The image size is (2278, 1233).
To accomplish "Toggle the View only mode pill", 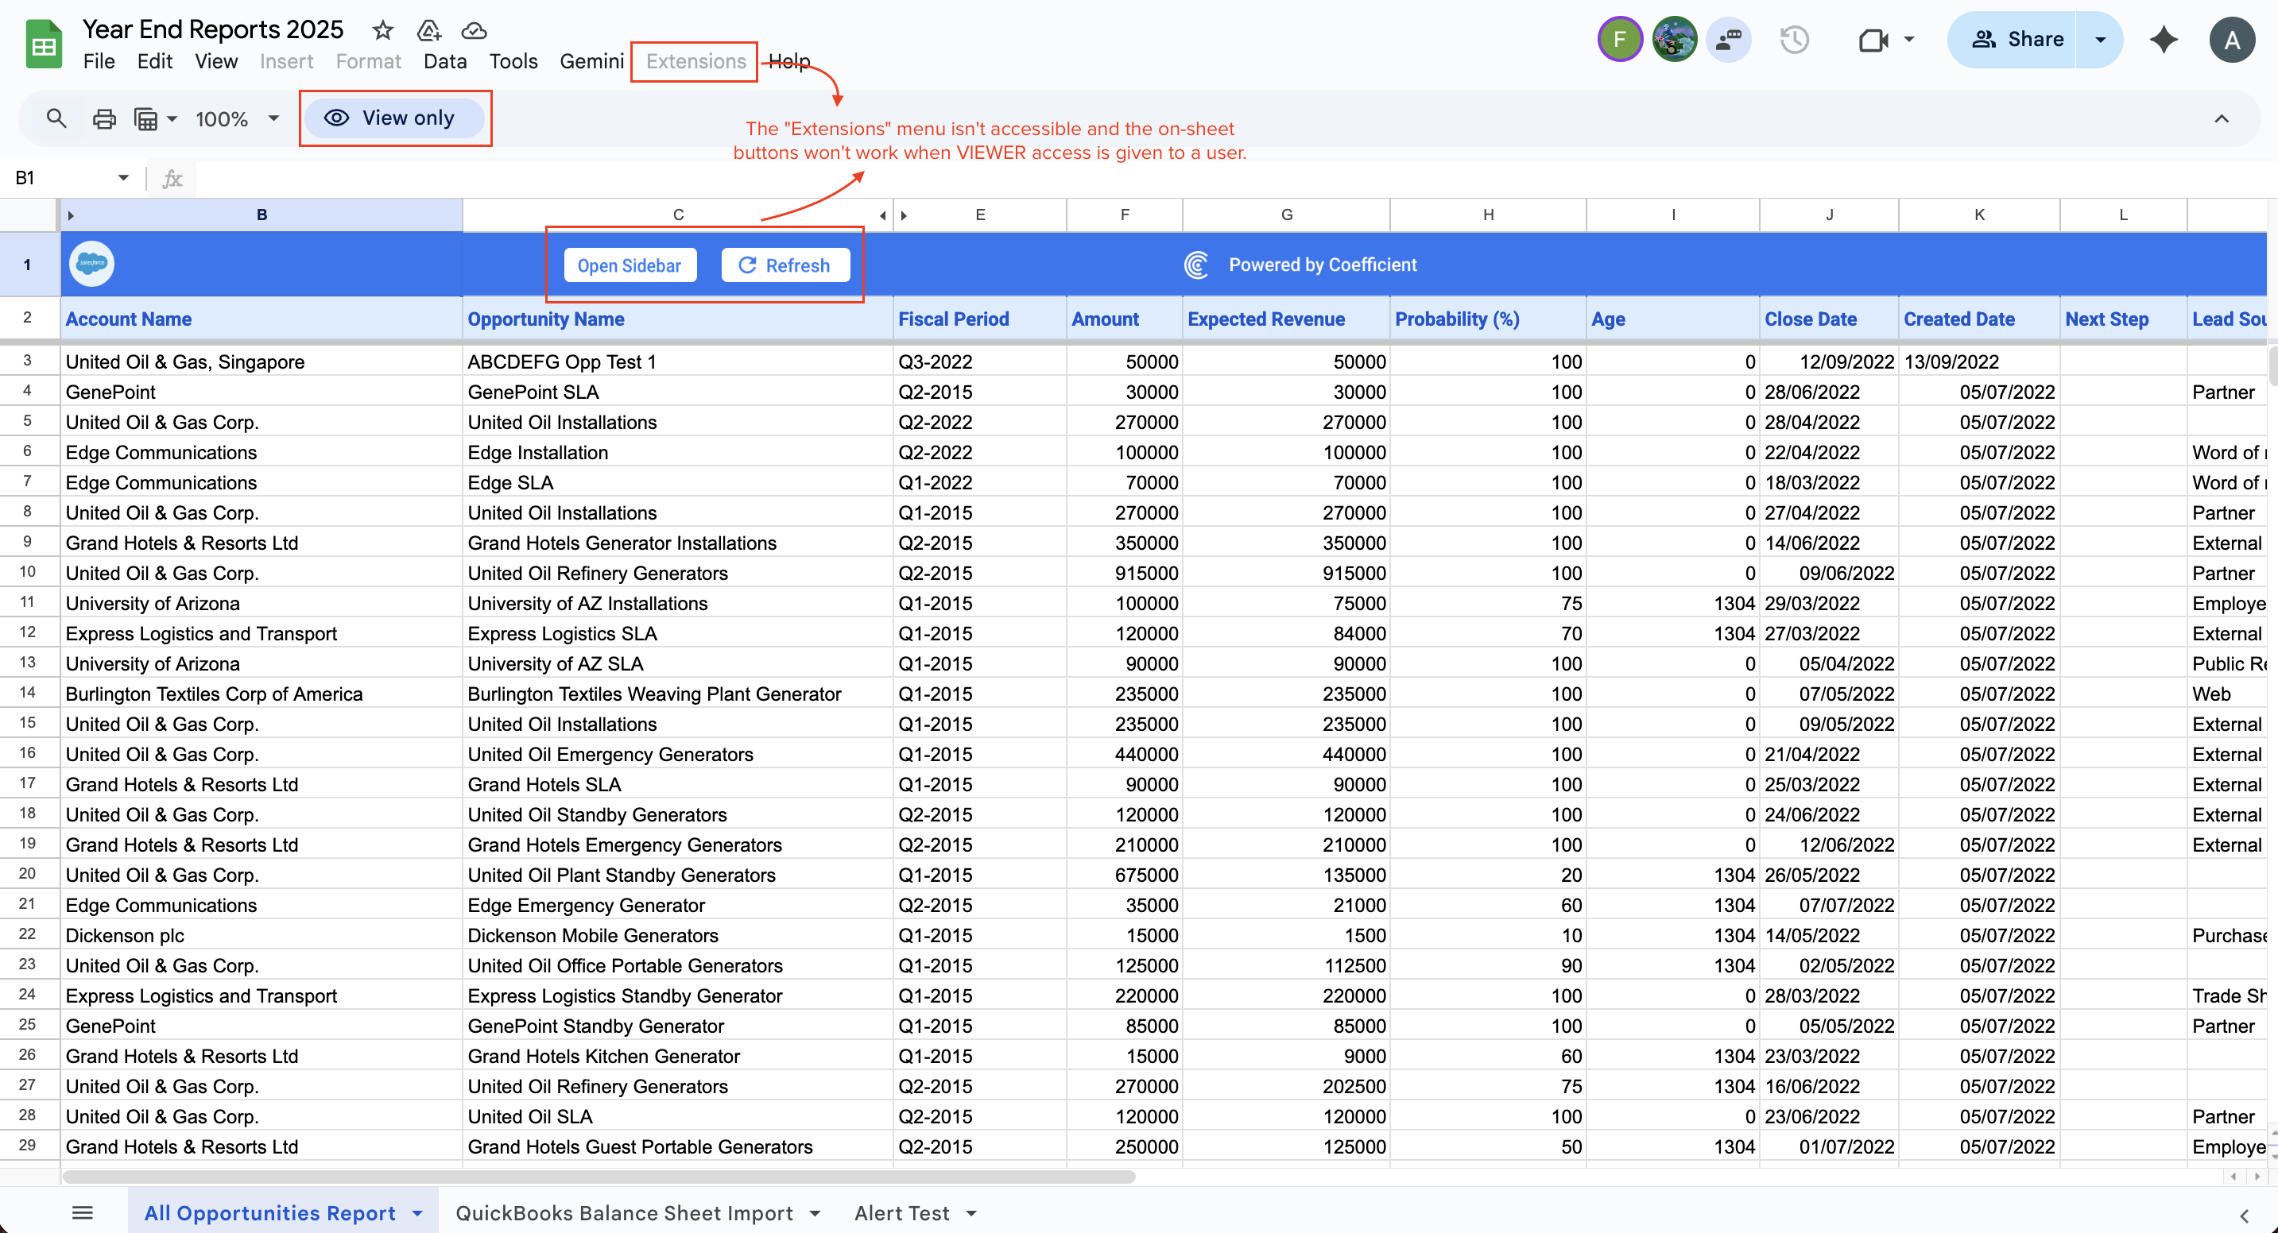I will (x=394, y=118).
